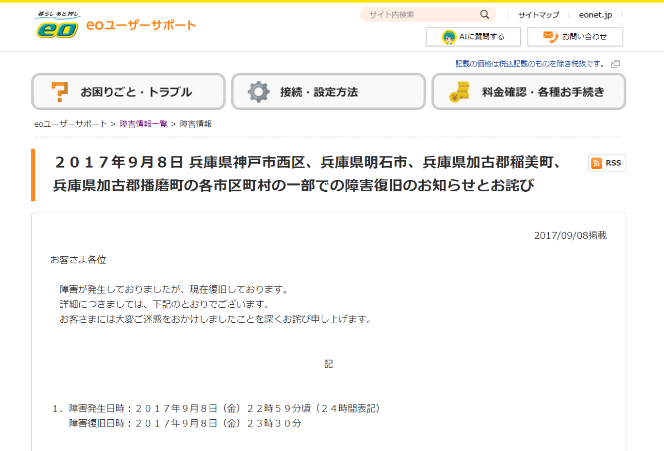Go to 障害情報一覧 breadcrumb link
The width and height of the screenshot is (664, 451).
pyautogui.click(x=144, y=124)
